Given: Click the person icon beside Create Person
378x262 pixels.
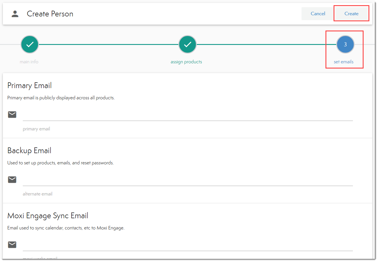Looking at the screenshot, I should (15, 14).
